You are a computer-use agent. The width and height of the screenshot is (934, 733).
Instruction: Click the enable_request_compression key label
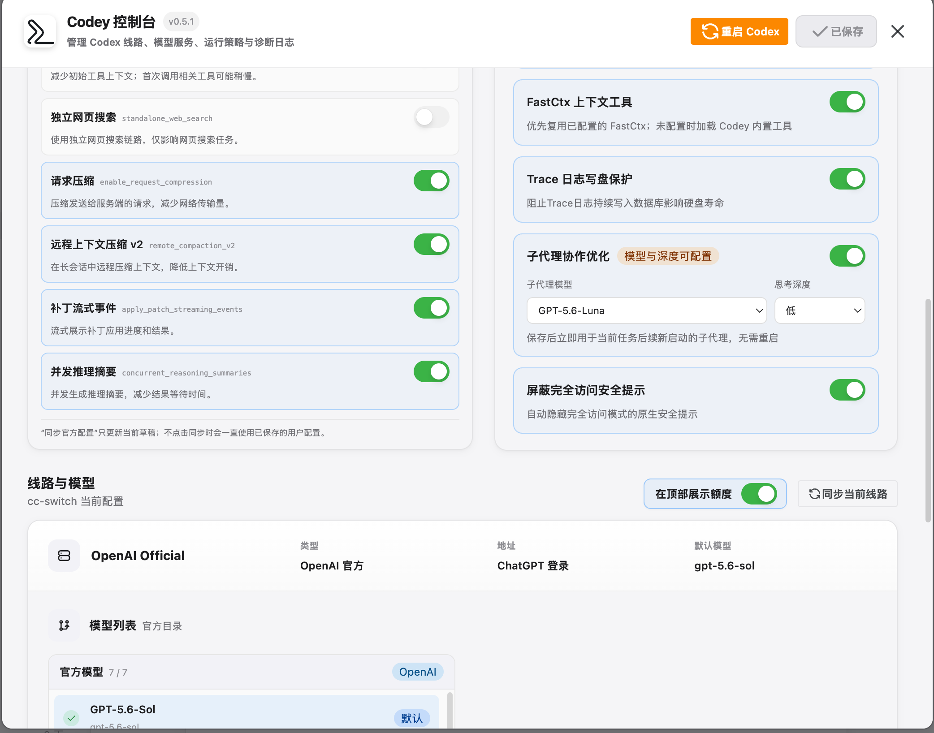pyautogui.click(x=156, y=182)
